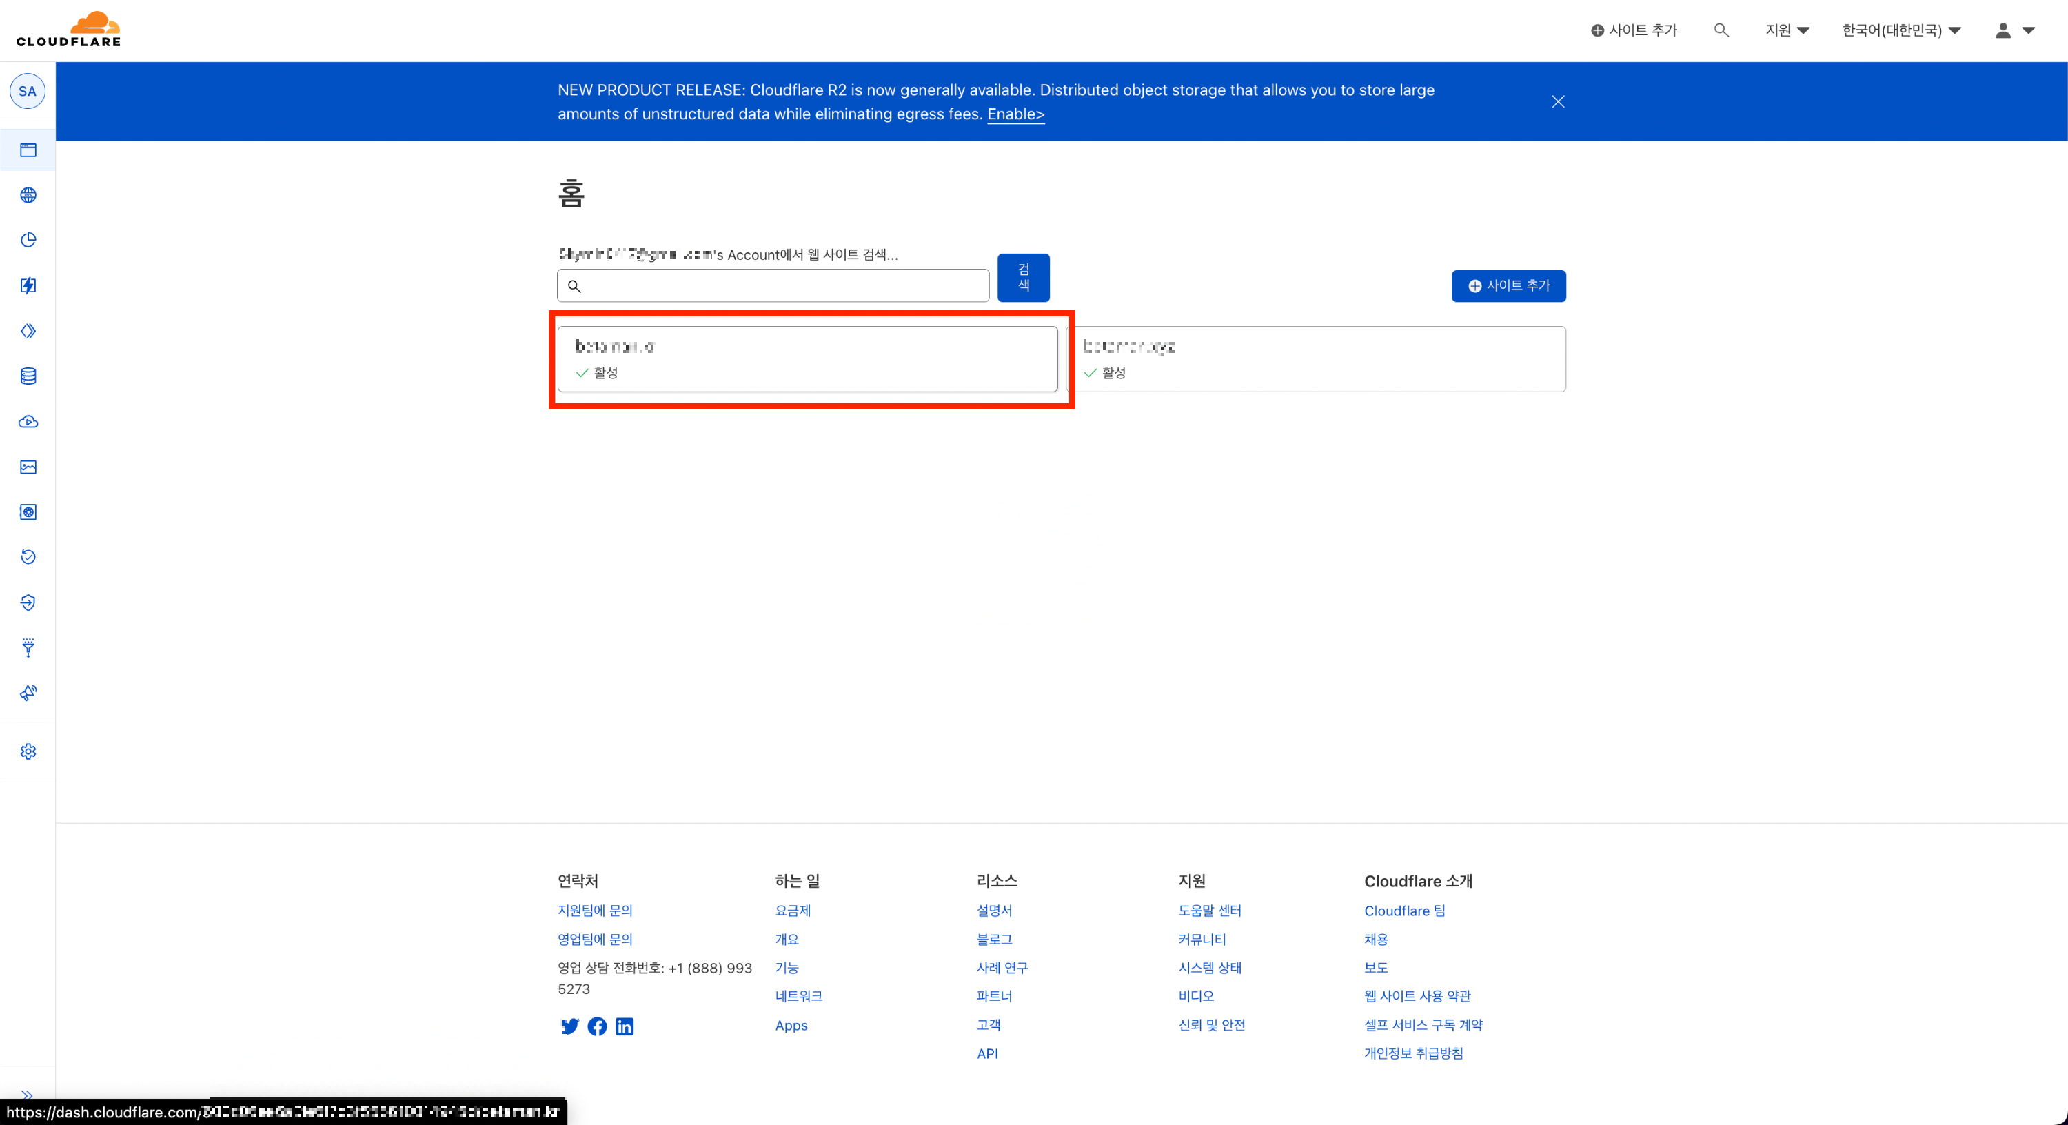Expand the 지원 dropdown menu
The image size is (2068, 1125).
pos(1786,30)
